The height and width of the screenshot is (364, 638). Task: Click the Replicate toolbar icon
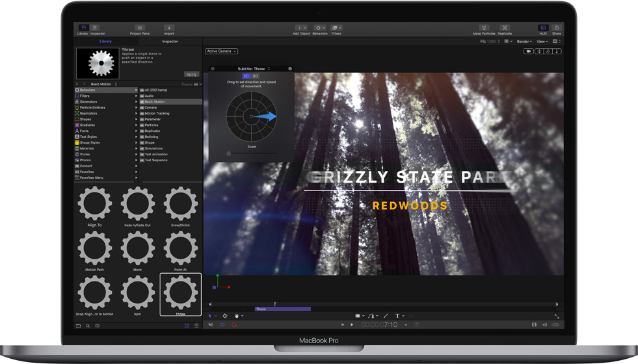click(x=505, y=28)
